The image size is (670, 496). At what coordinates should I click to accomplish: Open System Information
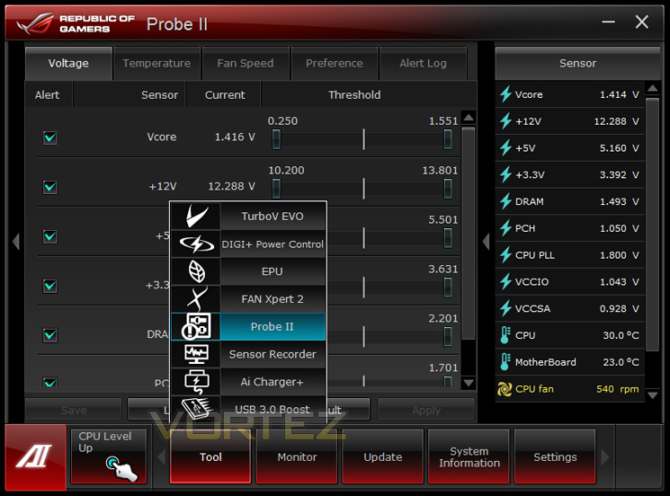click(x=469, y=456)
